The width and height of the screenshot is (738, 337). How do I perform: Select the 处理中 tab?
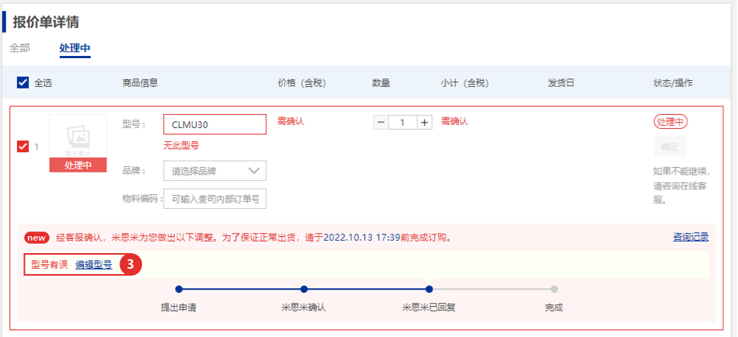75,48
